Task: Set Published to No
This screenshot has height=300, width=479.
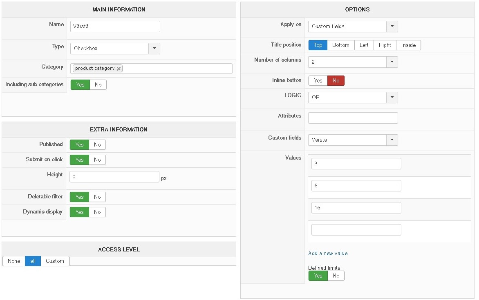Action: pyautogui.click(x=97, y=144)
